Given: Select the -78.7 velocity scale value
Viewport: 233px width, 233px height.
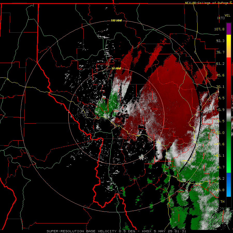Looking at the screenshot, I should click(219, 167).
